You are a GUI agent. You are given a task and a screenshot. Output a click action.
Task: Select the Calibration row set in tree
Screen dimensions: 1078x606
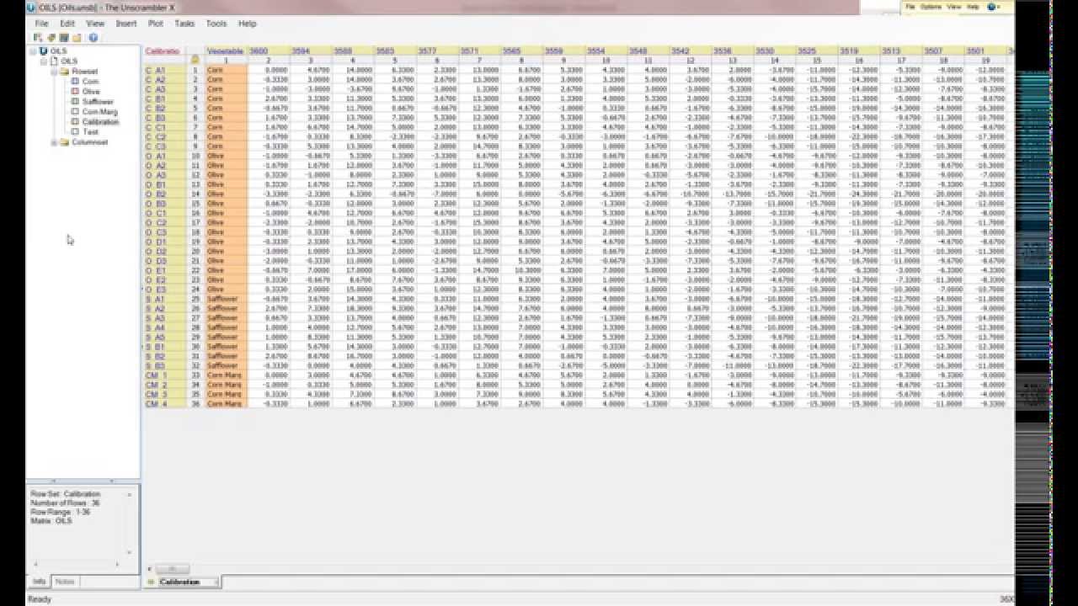[100, 122]
